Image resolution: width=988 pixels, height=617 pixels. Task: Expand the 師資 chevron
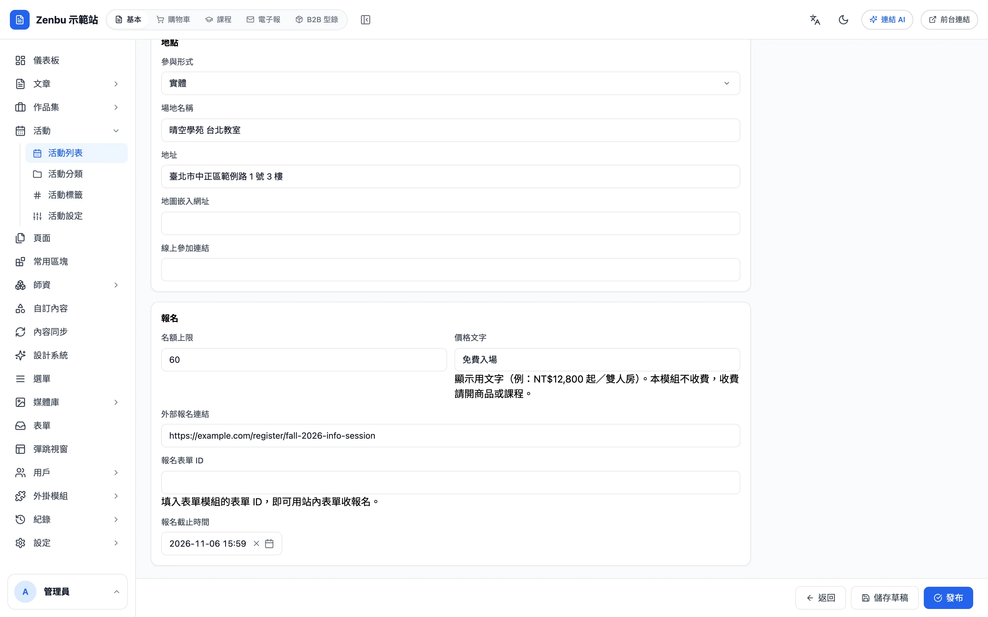[116, 285]
